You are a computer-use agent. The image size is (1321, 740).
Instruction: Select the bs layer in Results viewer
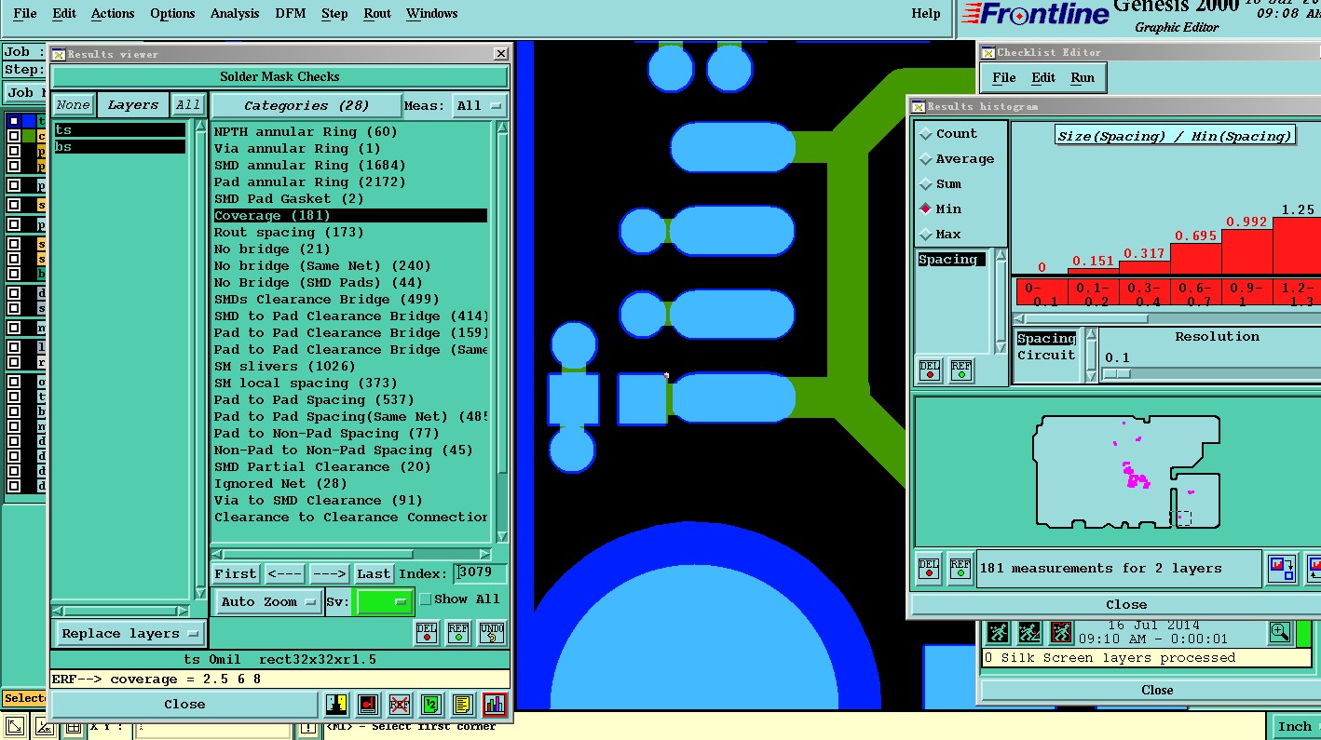coord(119,147)
